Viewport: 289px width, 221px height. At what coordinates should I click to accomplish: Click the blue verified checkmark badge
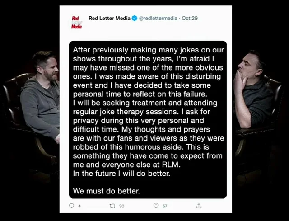pos(135,18)
